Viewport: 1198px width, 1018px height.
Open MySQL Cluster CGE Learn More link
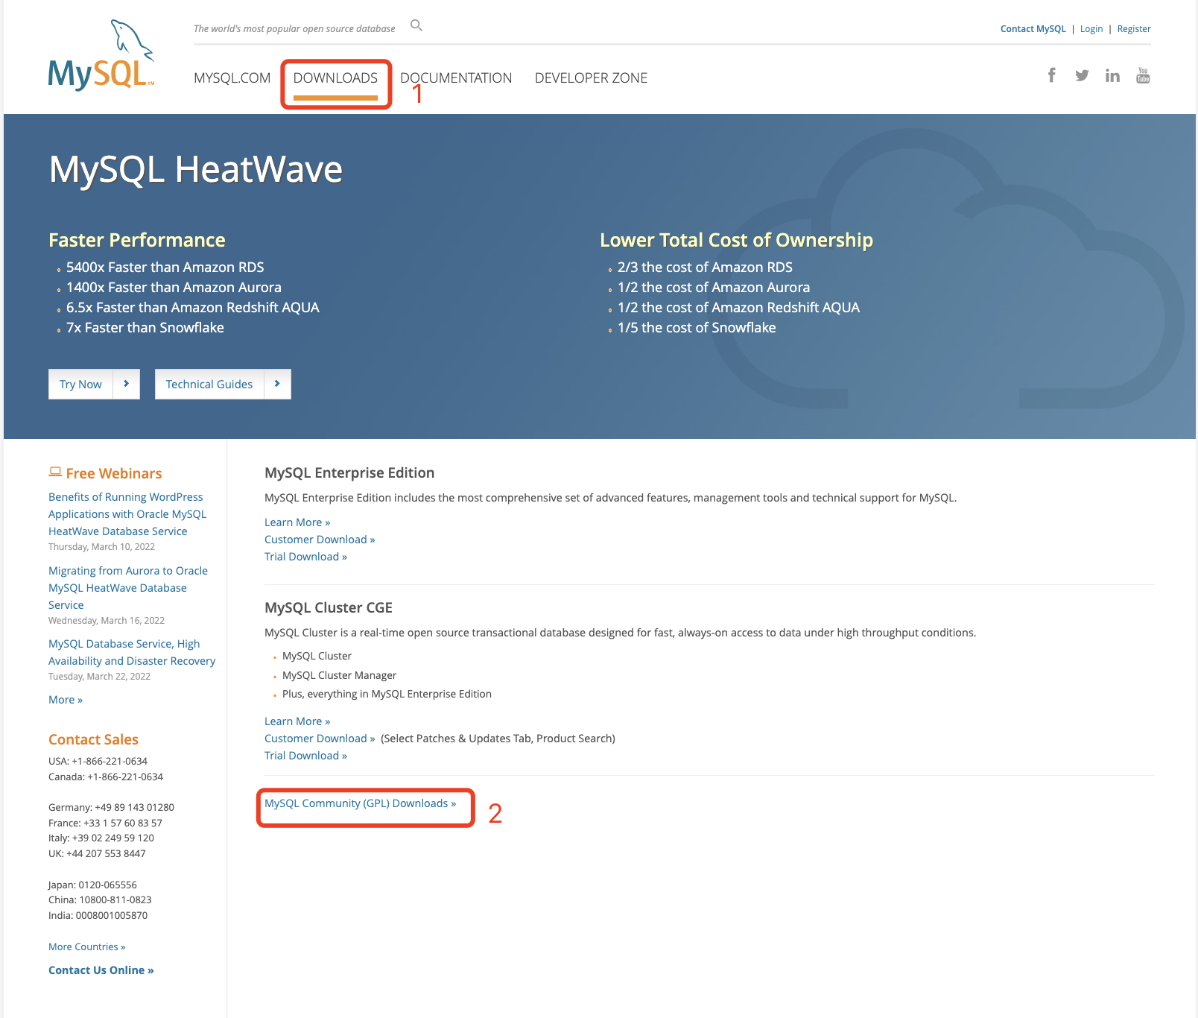click(x=297, y=721)
